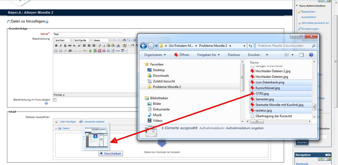Open the Explorer help question-mark icon
The image size is (338, 165).
coord(311,55)
